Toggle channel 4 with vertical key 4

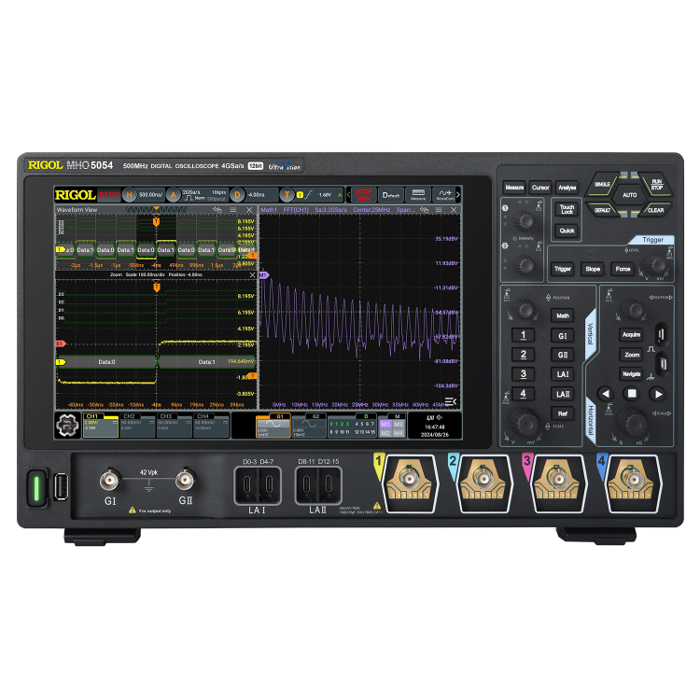click(524, 394)
